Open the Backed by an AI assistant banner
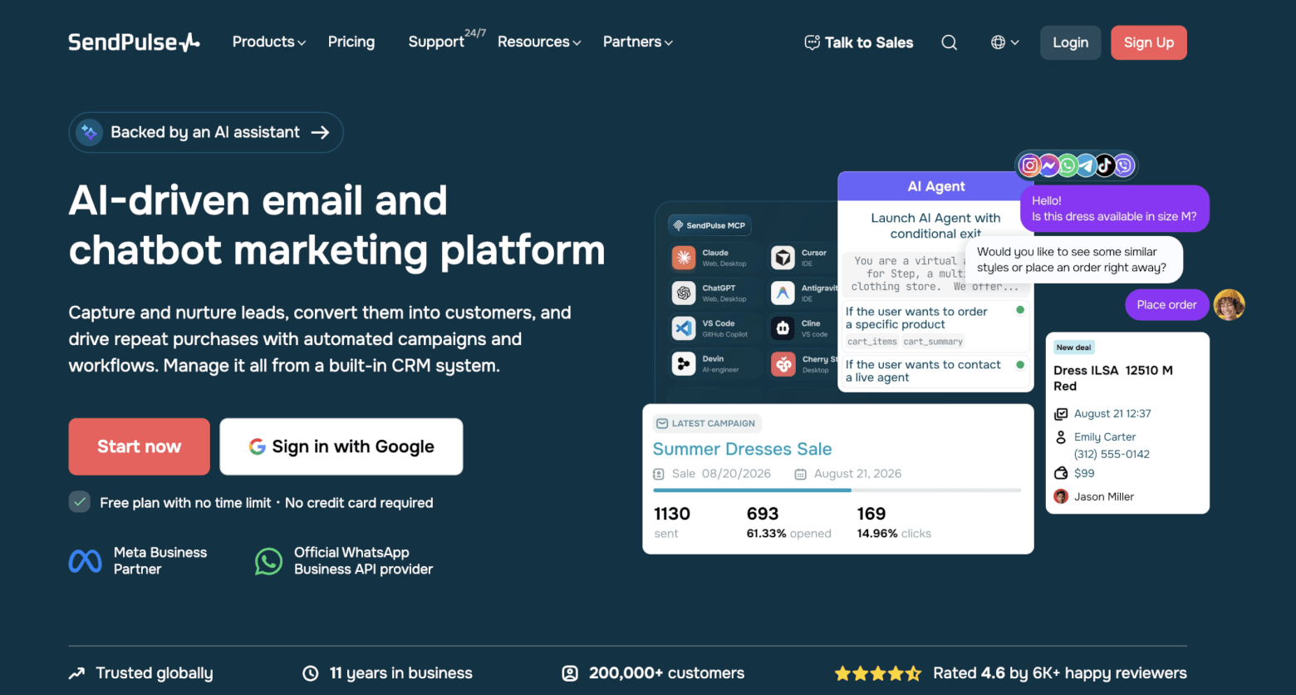 (206, 132)
